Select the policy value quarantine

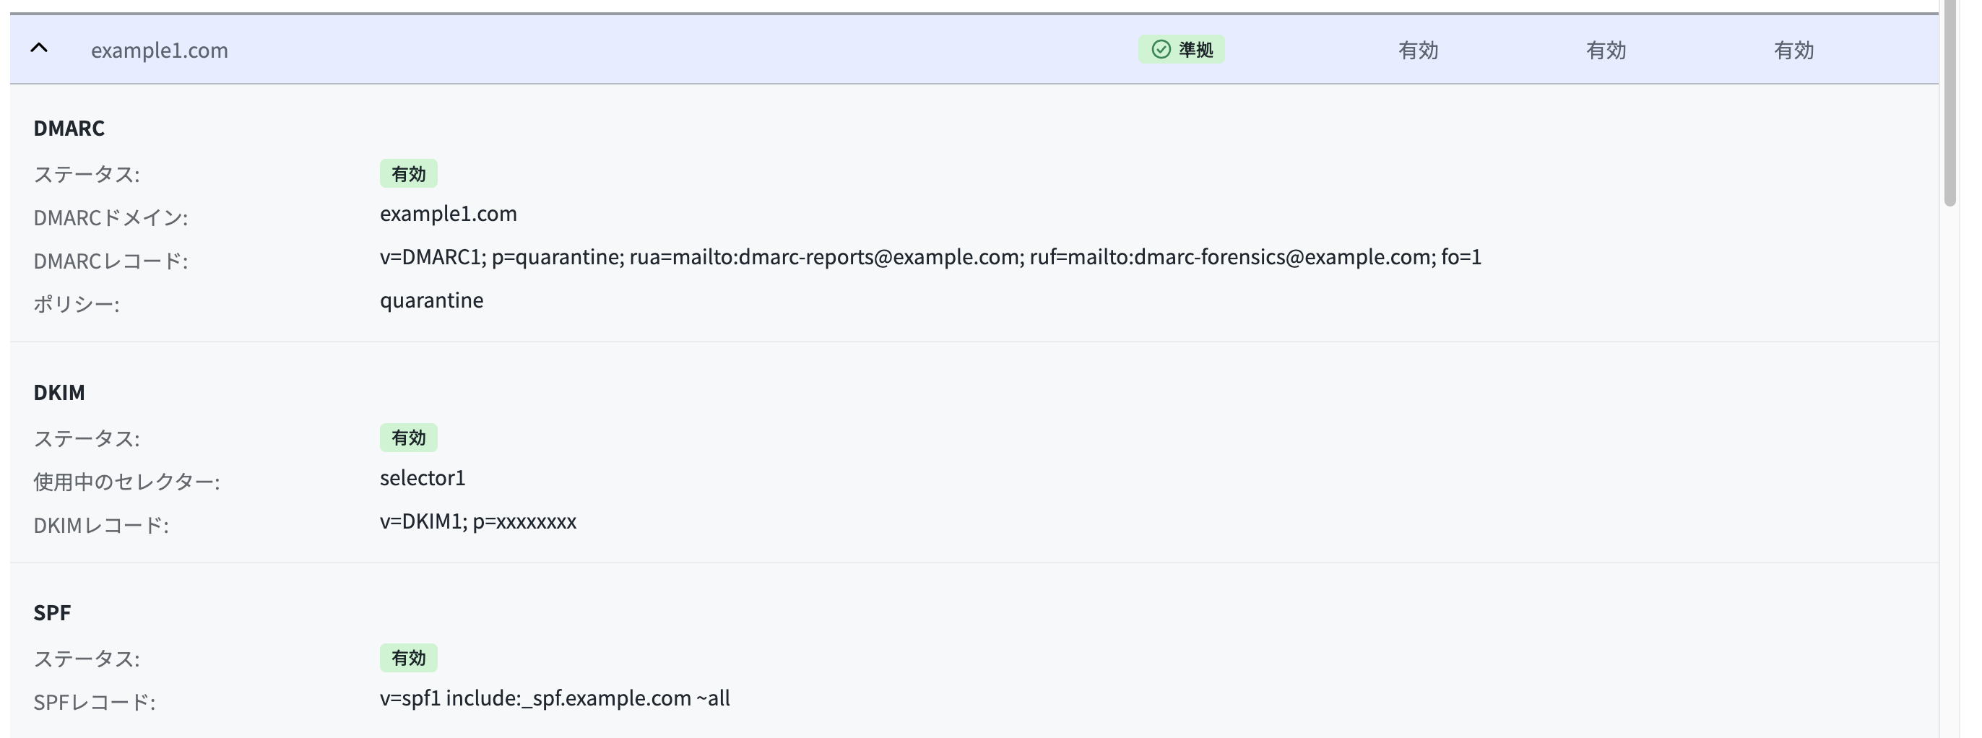tap(432, 300)
